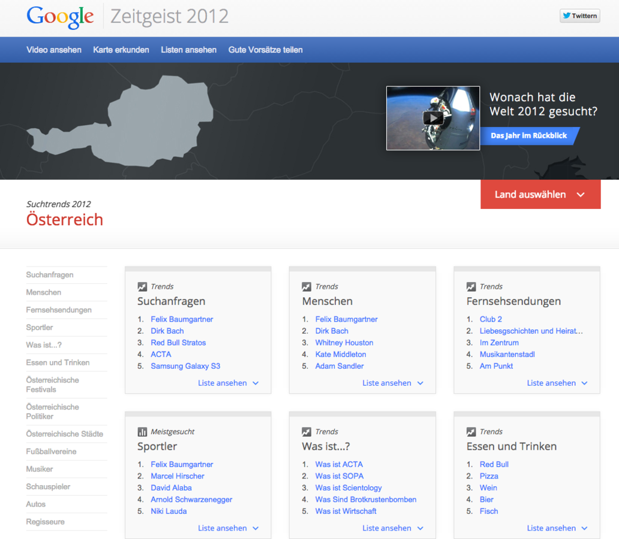Image resolution: width=619 pixels, height=539 pixels.
Task: Open the Fisch link
Action: pos(489,511)
